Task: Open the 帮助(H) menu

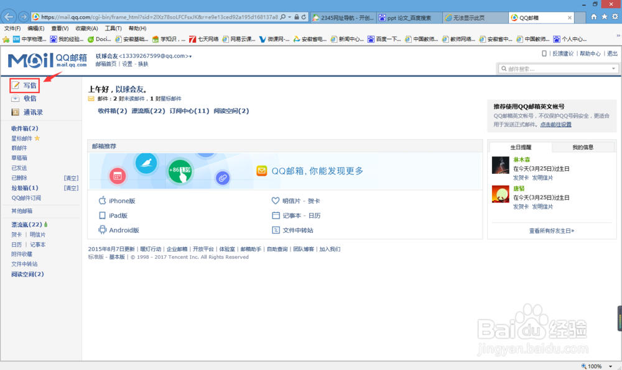Action: point(137,29)
